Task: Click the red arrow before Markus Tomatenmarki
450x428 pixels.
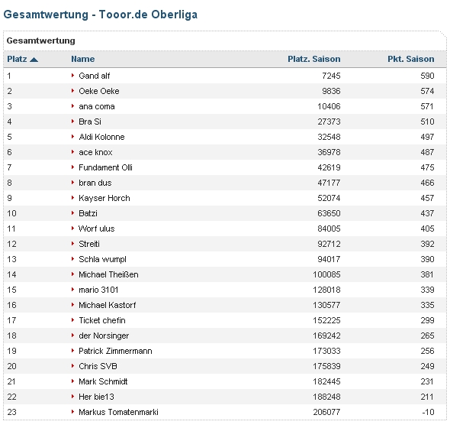Action: (73, 412)
